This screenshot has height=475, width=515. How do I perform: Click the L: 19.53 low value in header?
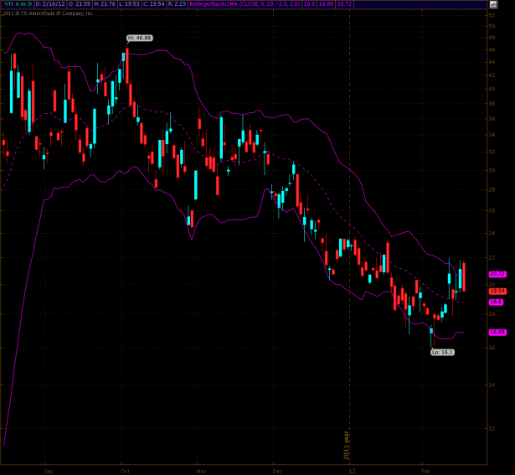coord(129,4)
